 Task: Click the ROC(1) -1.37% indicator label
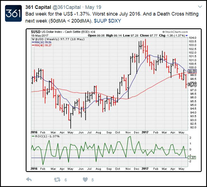pyautogui.click(x=46, y=136)
